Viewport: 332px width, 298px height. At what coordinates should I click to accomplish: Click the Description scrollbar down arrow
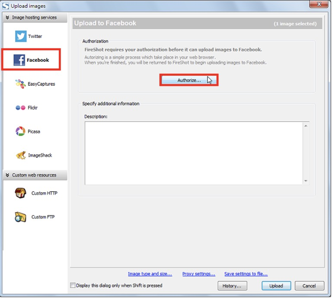point(306,181)
